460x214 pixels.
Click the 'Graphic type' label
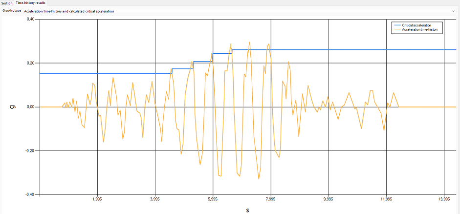click(12, 11)
